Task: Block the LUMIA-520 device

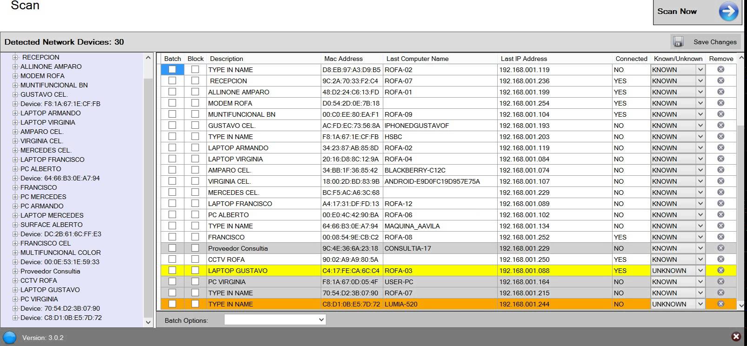Action: (x=195, y=304)
